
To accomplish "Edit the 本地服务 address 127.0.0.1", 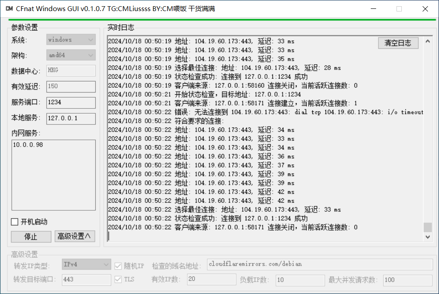I will pyautogui.click(x=71, y=118).
